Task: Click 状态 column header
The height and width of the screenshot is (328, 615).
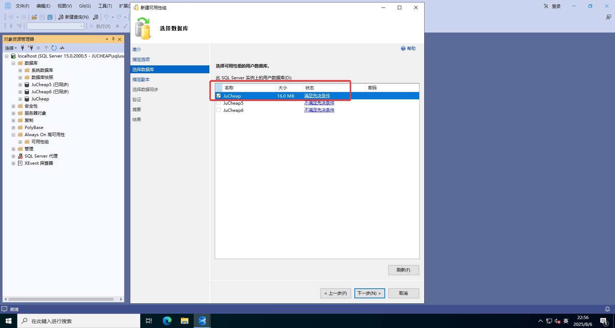Action: 334,88
